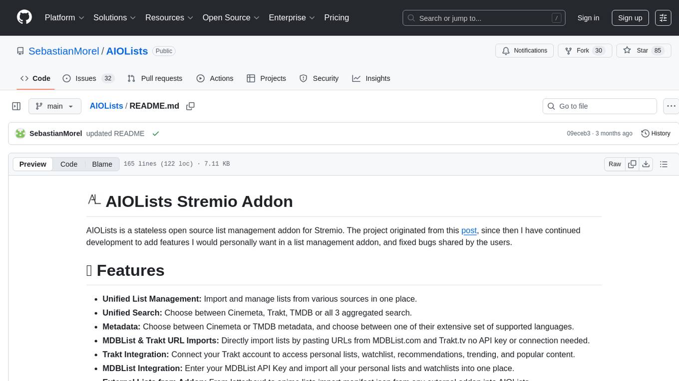Screen dimensions: 679x381
Task: Fork the repository
Action: (585, 50)
